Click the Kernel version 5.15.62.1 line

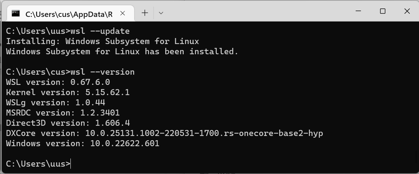click(x=68, y=92)
